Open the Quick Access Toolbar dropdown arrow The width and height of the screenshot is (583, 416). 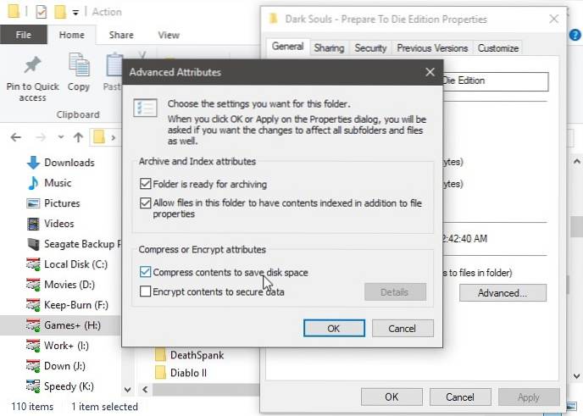tap(76, 12)
